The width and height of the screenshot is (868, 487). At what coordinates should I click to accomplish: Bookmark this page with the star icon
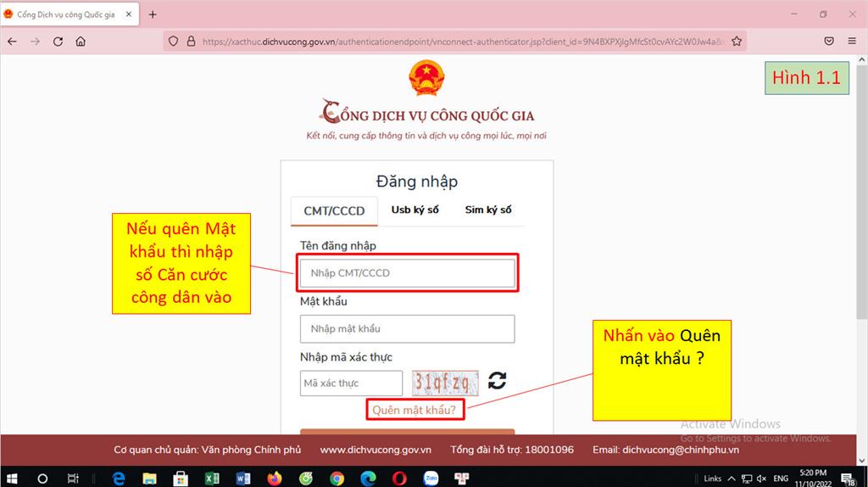point(737,41)
